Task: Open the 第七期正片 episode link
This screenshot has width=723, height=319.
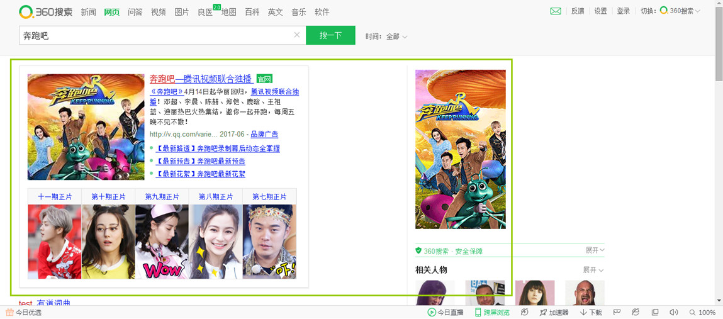Action: (x=269, y=197)
